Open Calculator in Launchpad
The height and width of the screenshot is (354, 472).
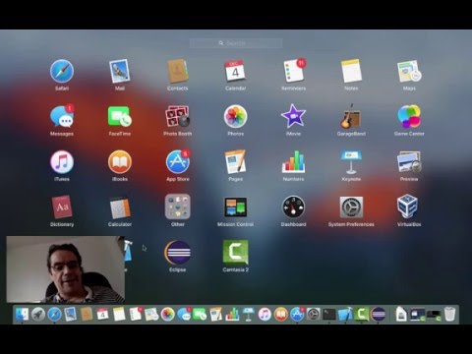coord(120,207)
